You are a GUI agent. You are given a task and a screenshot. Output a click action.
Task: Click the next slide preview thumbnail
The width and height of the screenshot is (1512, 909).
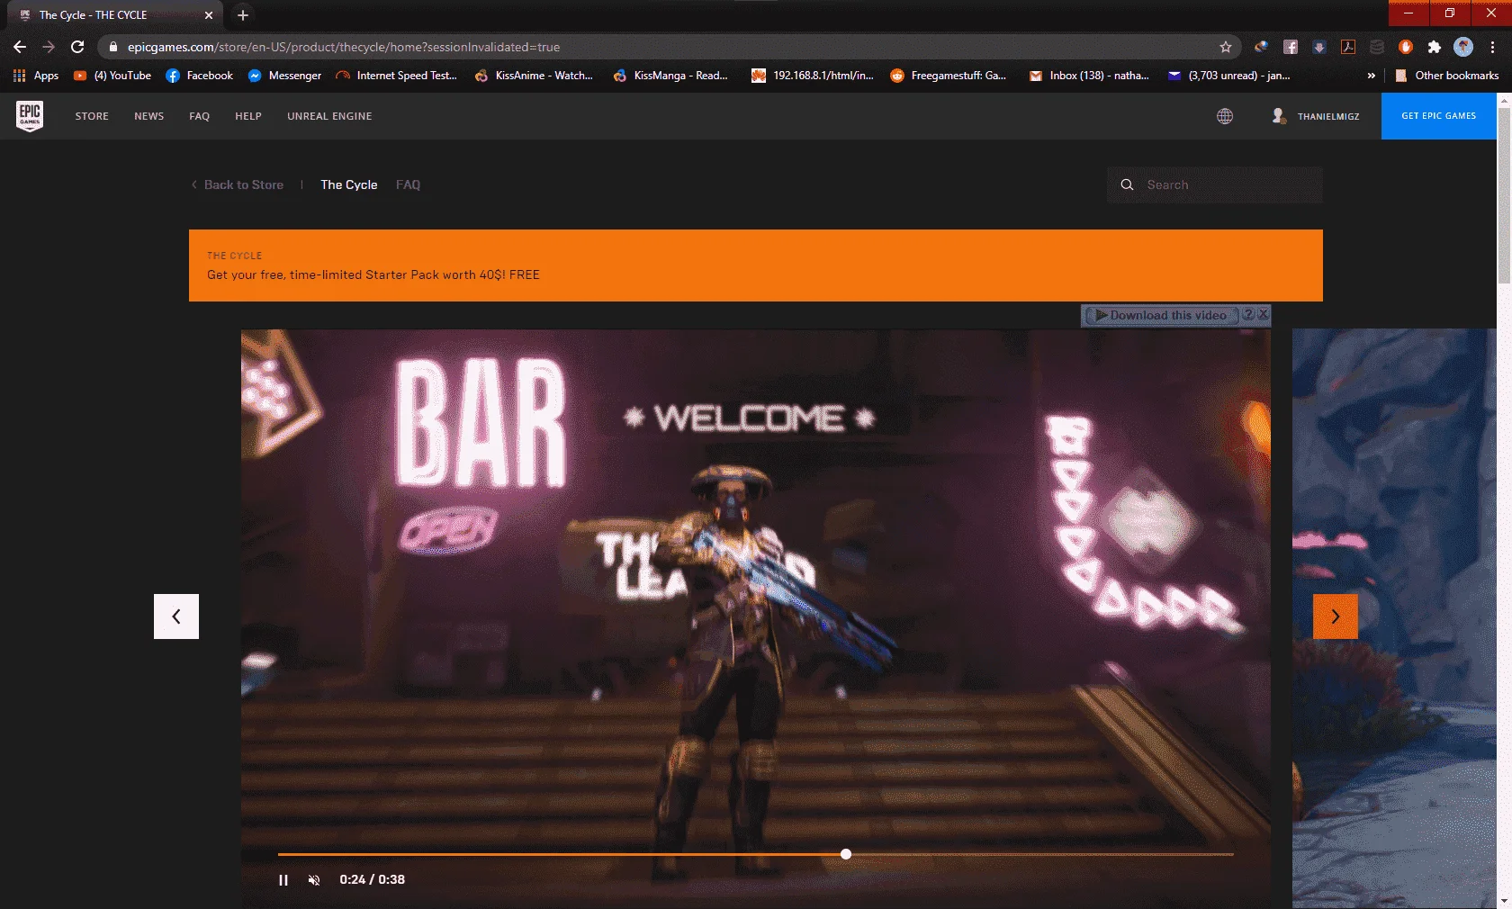point(1394,618)
